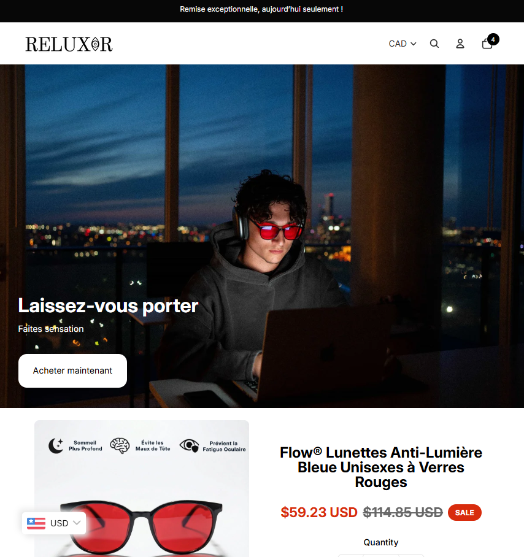Expand the CAD currency dropdown

[402, 44]
